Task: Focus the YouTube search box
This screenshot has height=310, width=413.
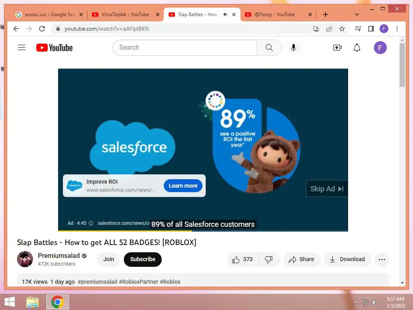Action: pyautogui.click(x=184, y=48)
